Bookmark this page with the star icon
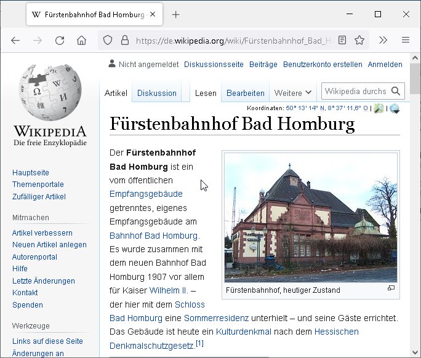The height and width of the screenshot is (358, 421). pyautogui.click(x=359, y=41)
